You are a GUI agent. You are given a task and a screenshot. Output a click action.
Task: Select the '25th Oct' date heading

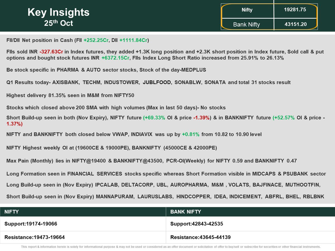tap(59, 23)
